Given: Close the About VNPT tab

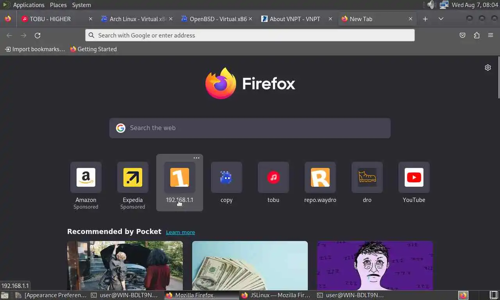Looking at the screenshot, I should (x=330, y=19).
